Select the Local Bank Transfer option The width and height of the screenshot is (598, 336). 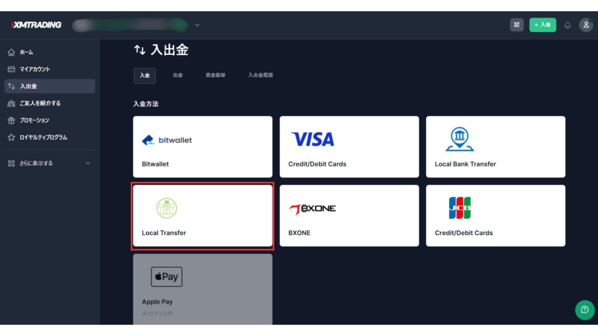pos(495,147)
